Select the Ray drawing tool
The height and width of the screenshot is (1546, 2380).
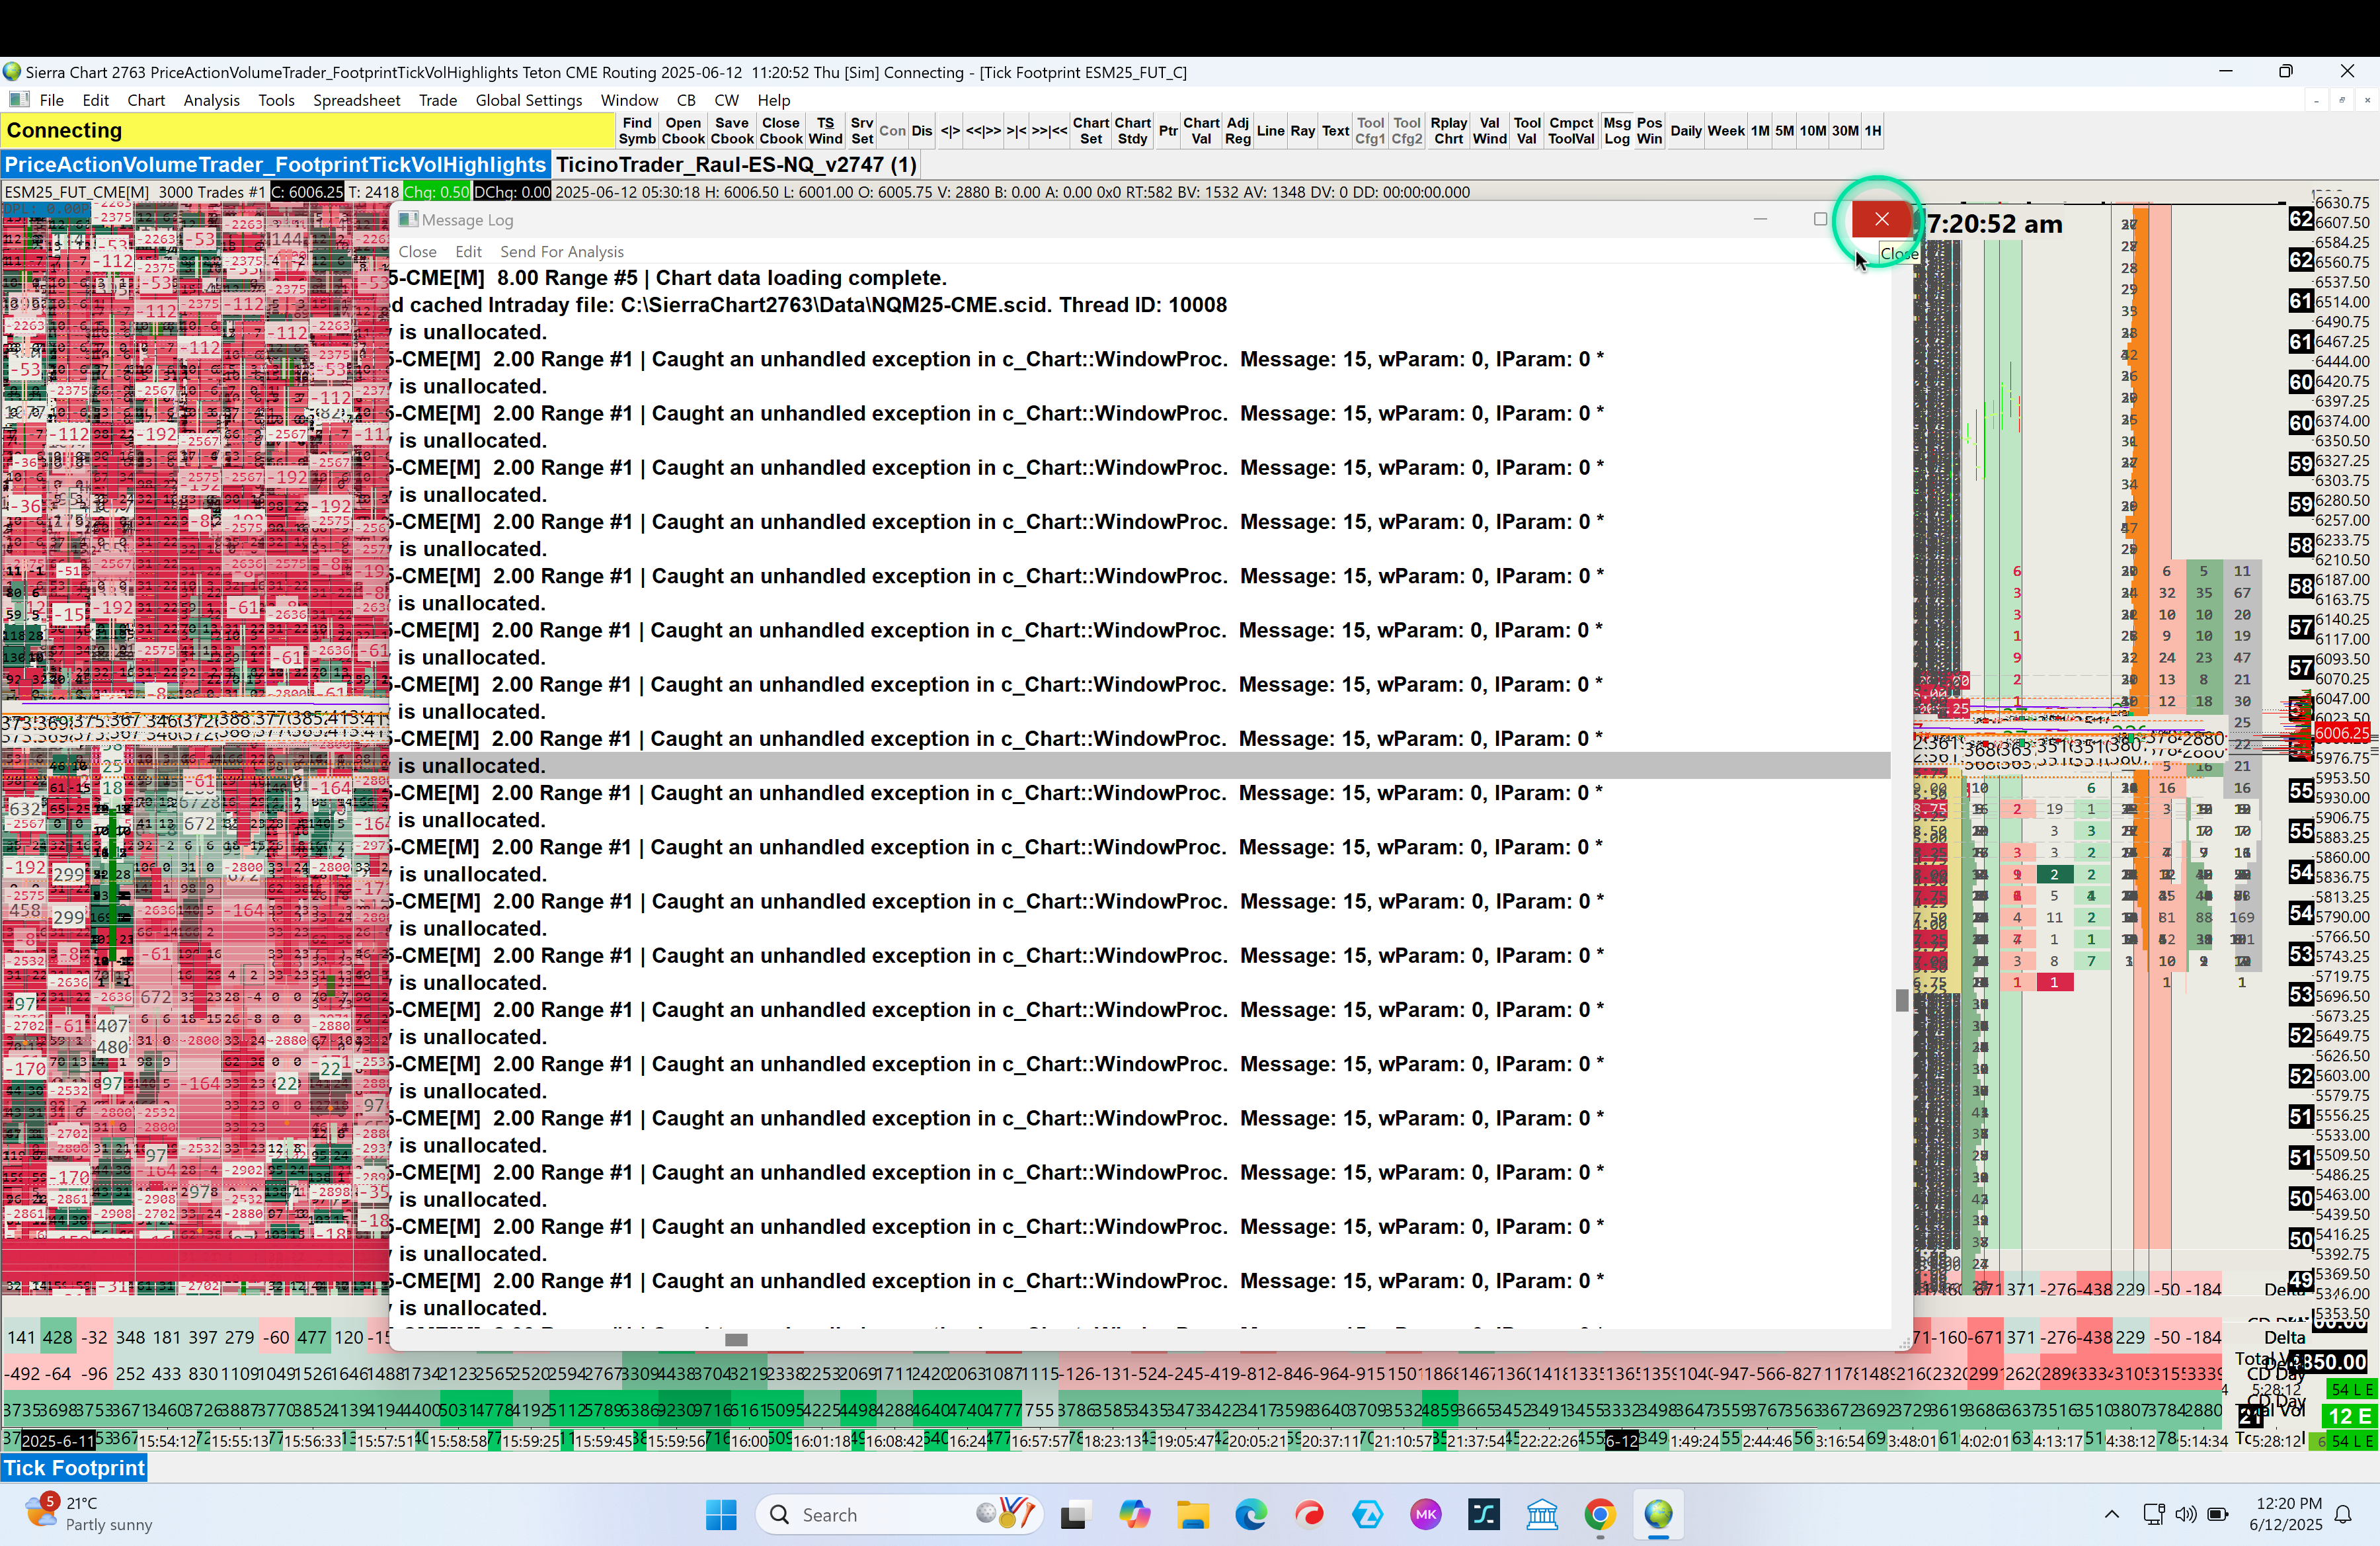pyautogui.click(x=1302, y=131)
